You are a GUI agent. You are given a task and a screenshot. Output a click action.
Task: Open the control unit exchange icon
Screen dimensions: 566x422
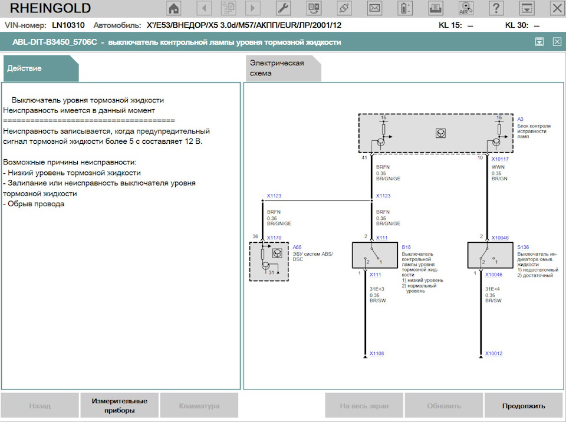tap(314, 8)
